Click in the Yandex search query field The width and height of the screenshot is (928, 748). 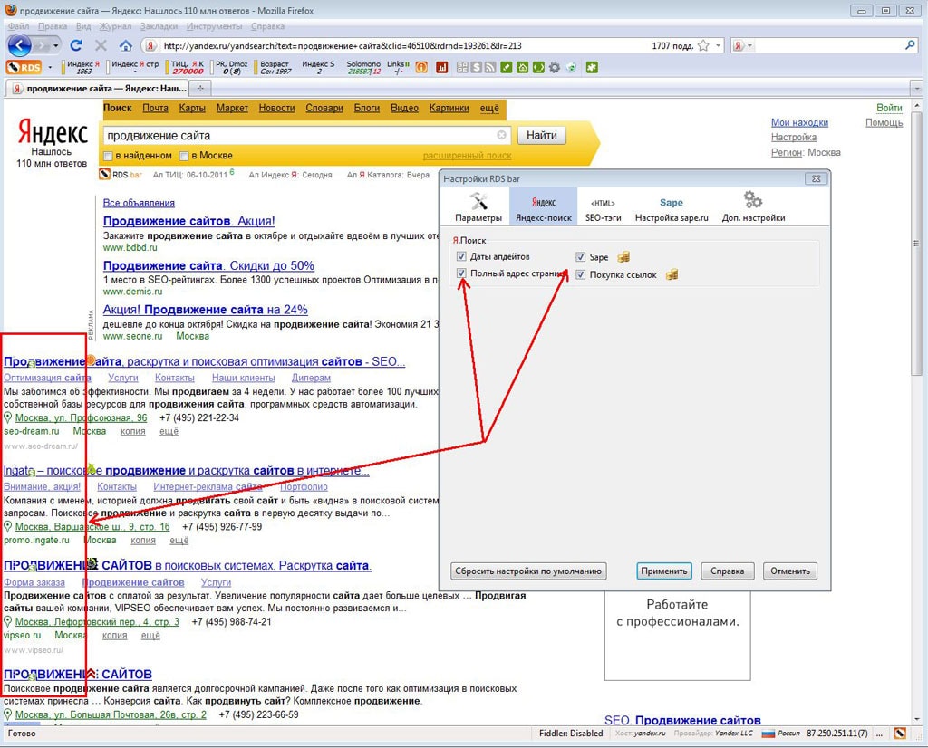click(x=299, y=136)
